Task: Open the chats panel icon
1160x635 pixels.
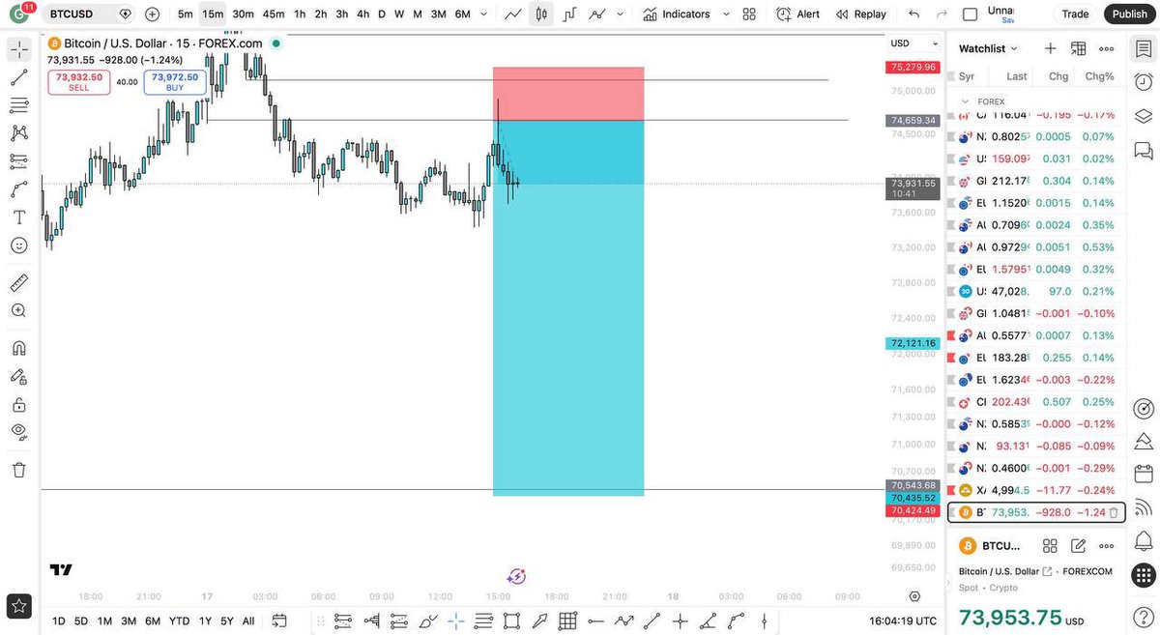Action: click(x=1143, y=151)
